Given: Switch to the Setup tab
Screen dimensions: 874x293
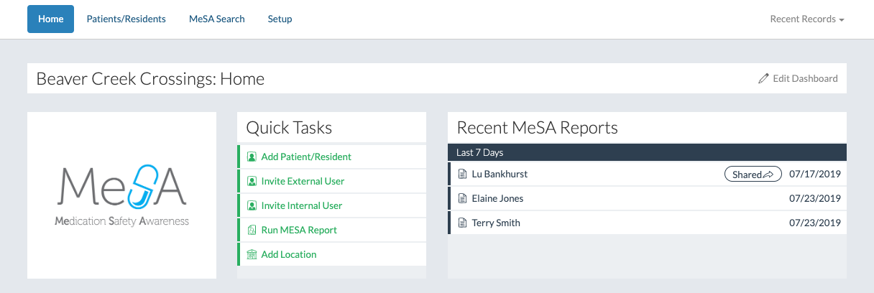Looking at the screenshot, I should click(x=280, y=19).
